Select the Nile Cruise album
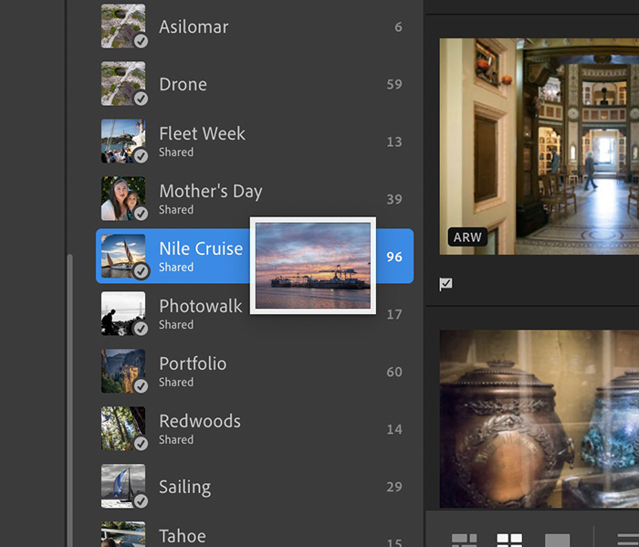 tap(255, 256)
